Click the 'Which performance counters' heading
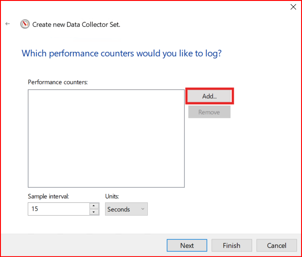 pyautogui.click(x=121, y=53)
